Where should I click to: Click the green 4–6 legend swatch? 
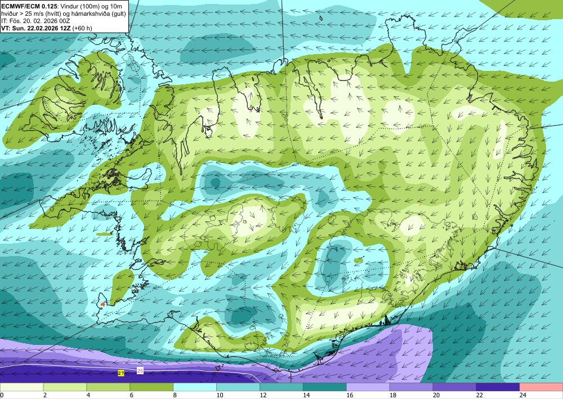click(108, 387)
